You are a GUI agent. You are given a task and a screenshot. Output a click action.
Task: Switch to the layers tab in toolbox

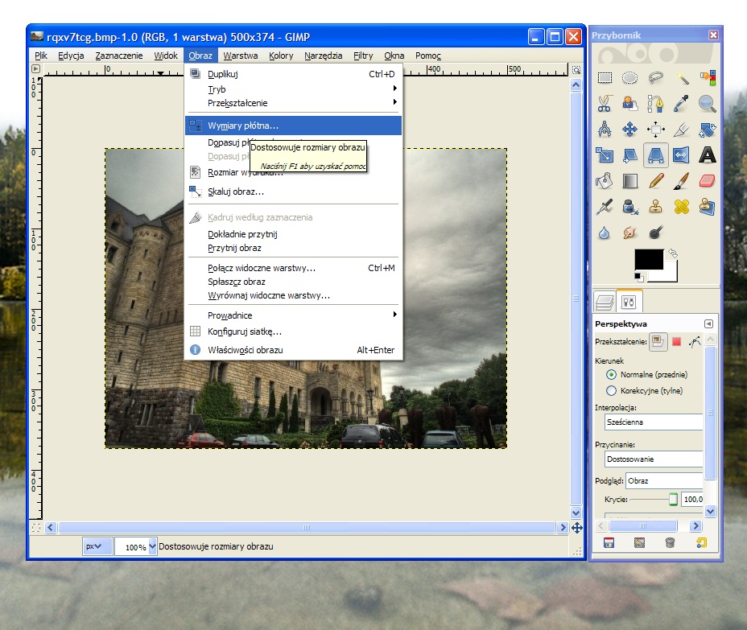(x=605, y=302)
